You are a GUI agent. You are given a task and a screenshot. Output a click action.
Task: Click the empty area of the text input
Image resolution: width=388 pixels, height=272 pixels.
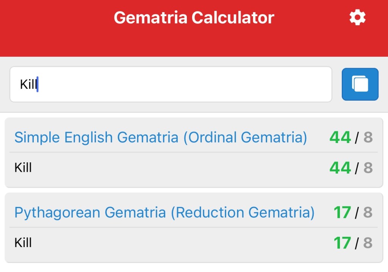point(189,84)
